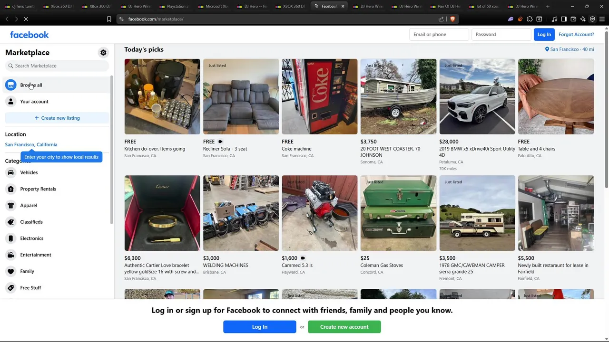The height and width of the screenshot is (342, 609).
Task: Click the Log In button beside Password
Action: tap(544, 35)
